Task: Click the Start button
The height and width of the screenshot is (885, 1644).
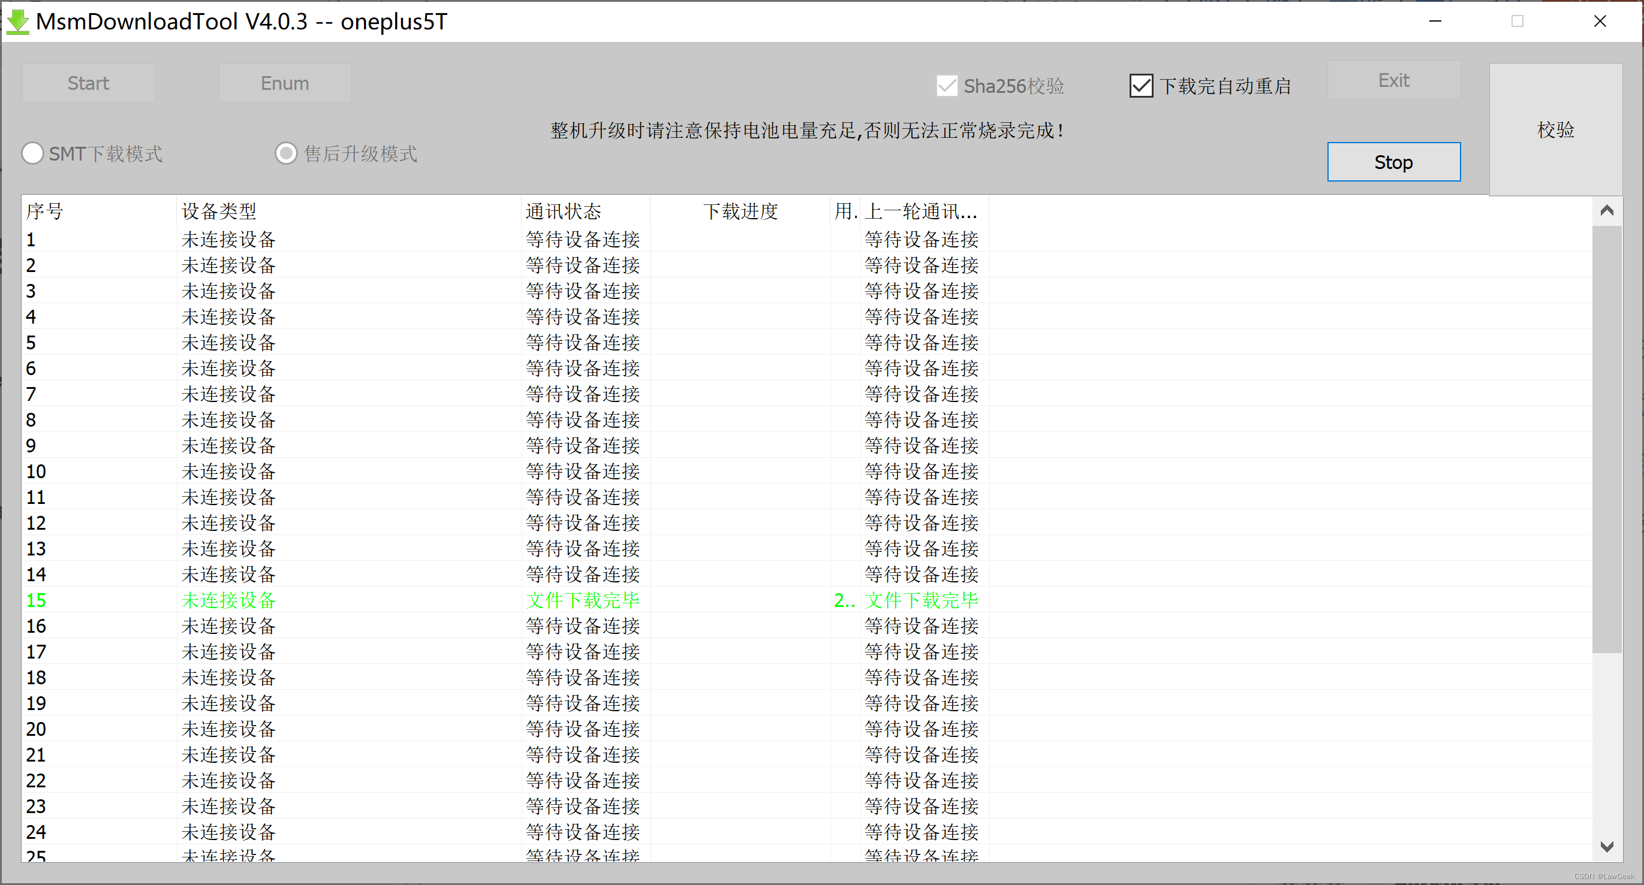Action: point(88,83)
